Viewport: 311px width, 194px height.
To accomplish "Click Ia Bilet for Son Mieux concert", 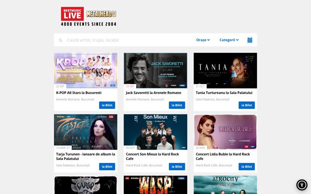I will (177, 166).
